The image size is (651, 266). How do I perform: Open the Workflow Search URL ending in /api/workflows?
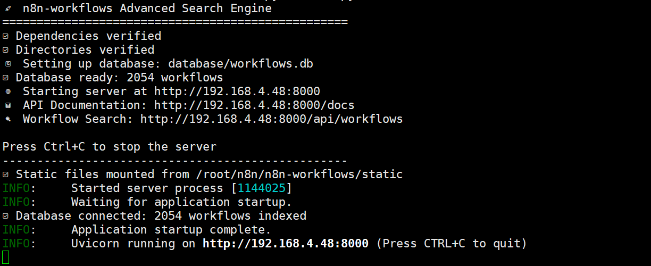point(272,119)
